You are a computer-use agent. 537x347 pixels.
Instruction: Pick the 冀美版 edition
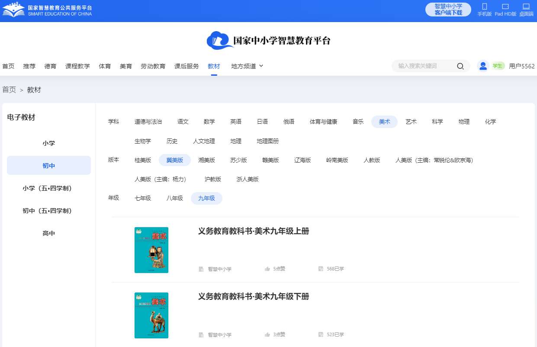click(175, 160)
